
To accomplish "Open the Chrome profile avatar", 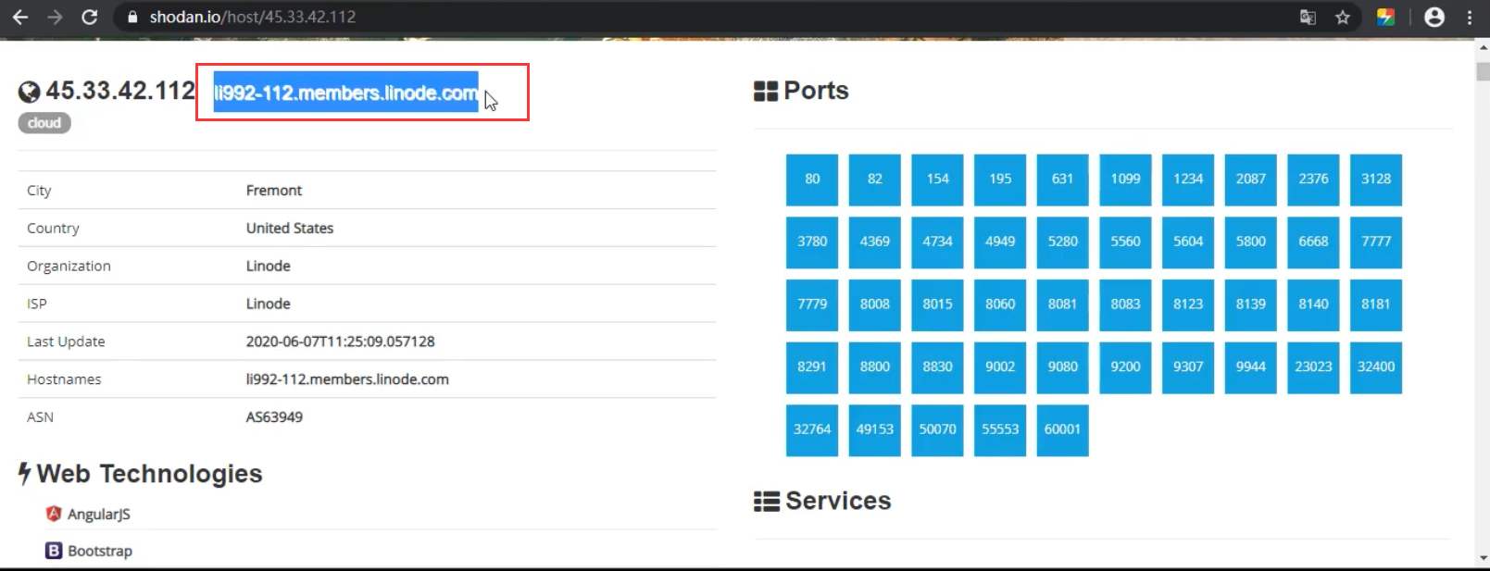I will [x=1434, y=17].
